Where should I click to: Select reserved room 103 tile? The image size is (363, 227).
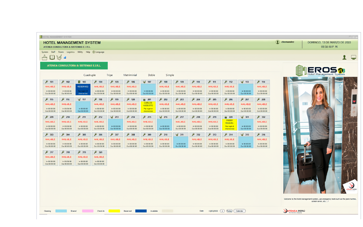pos(83,87)
